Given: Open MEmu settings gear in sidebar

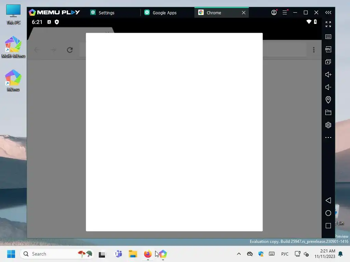Looking at the screenshot, I should tap(328, 125).
